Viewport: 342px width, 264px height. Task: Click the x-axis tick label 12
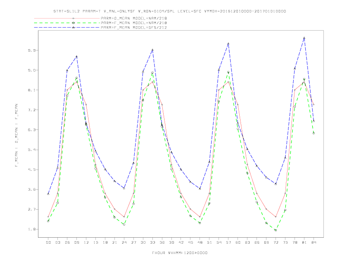click(86, 242)
